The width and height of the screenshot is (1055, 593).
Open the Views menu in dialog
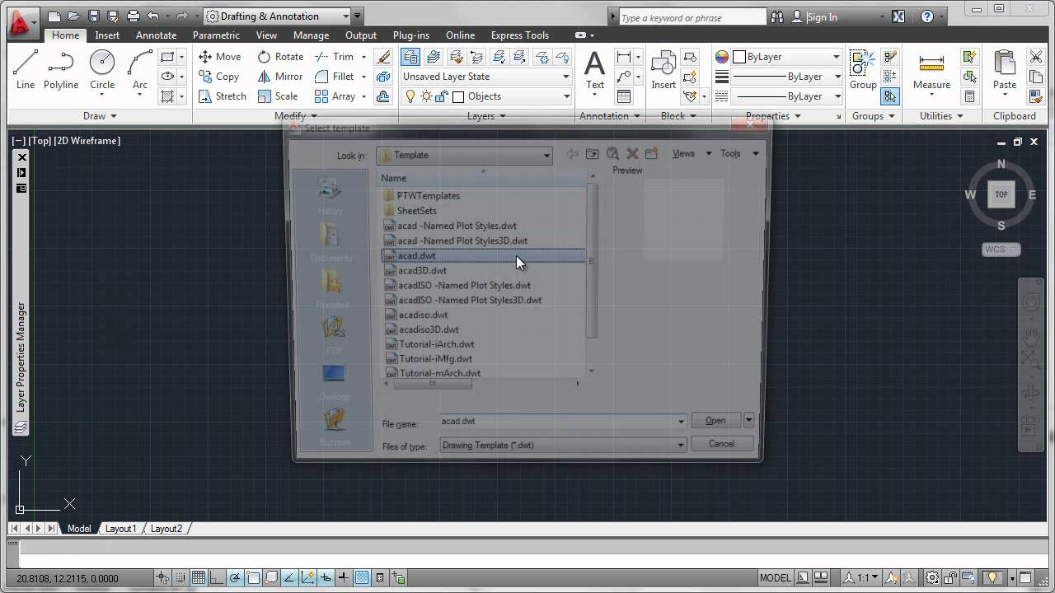692,154
